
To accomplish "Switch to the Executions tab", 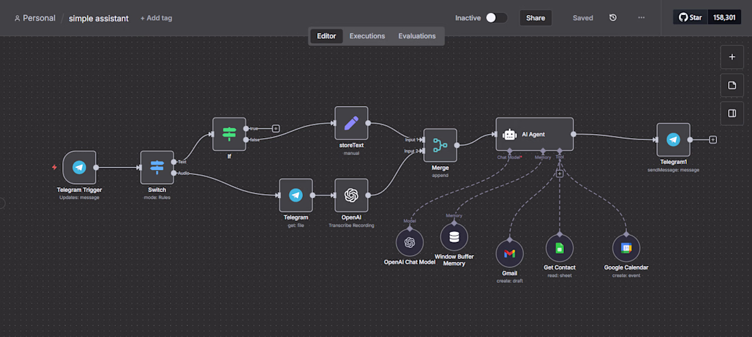I will (x=367, y=36).
